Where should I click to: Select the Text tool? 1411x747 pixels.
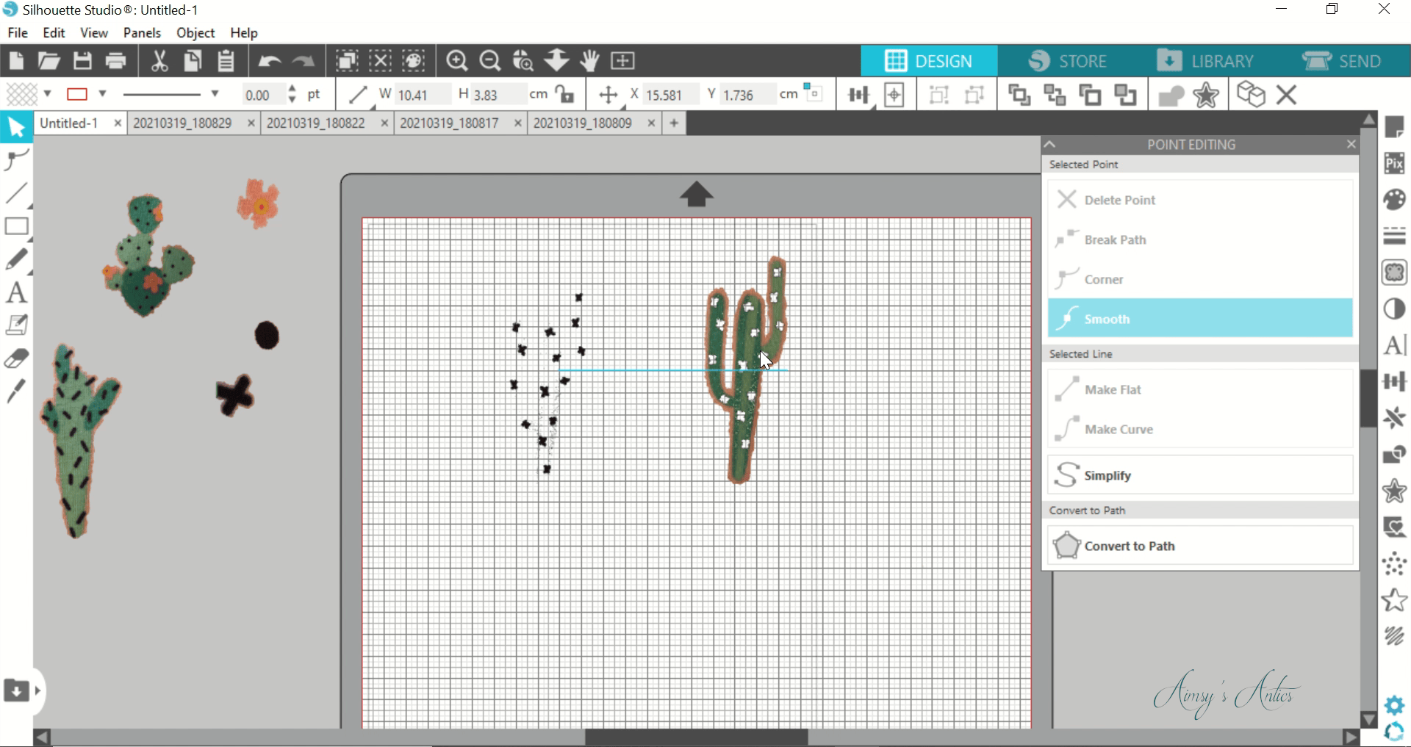point(16,292)
